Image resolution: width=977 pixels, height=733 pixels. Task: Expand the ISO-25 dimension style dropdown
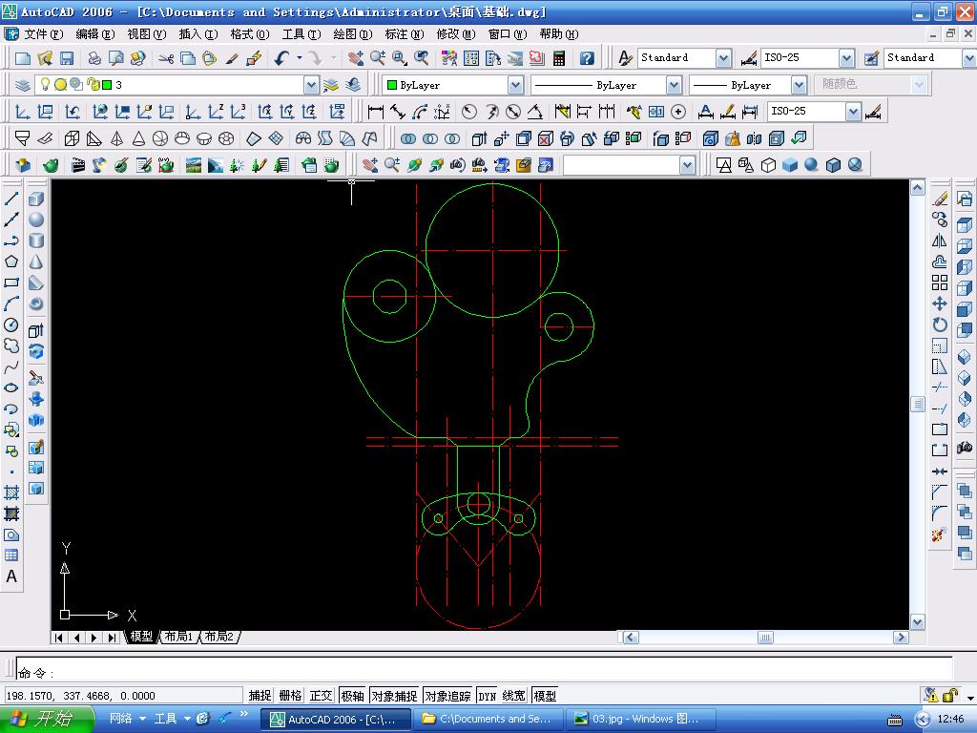click(x=846, y=58)
